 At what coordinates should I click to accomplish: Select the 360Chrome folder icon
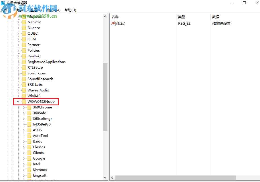[x=30, y=107]
